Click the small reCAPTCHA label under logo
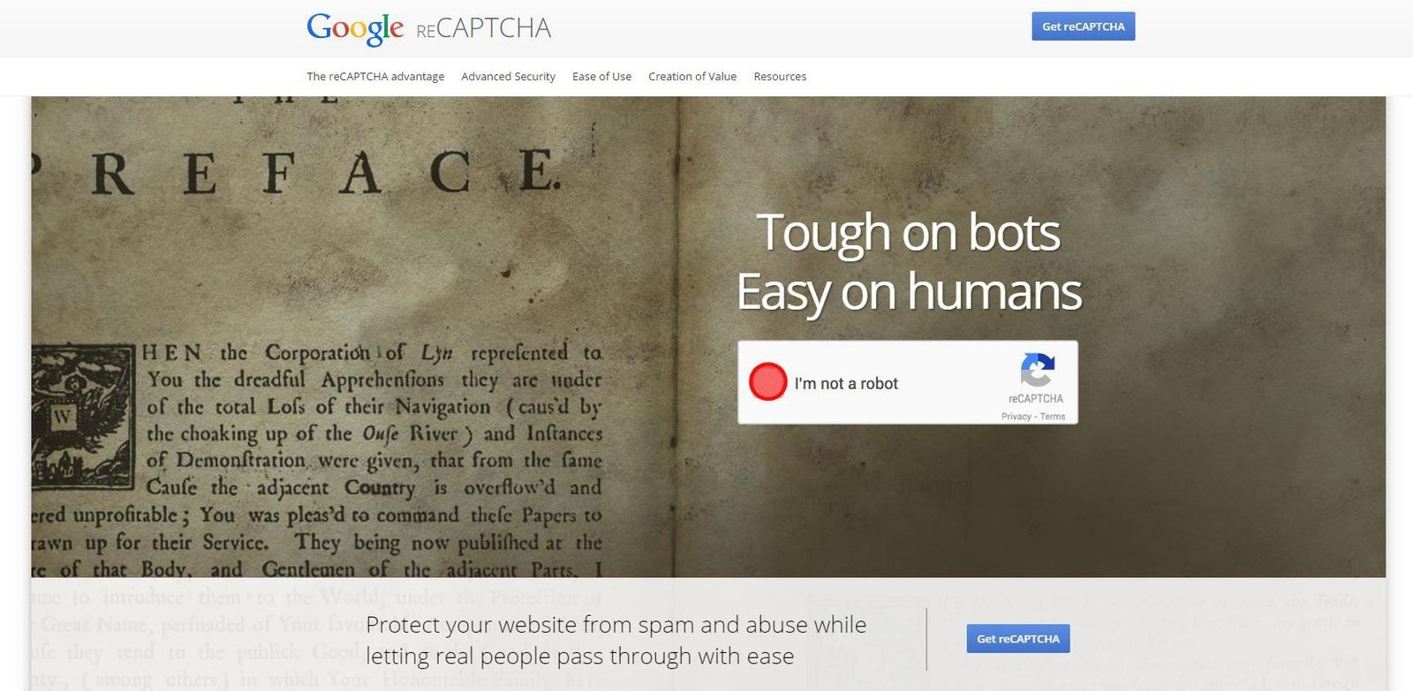Image resolution: width=1413 pixels, height=691 pixels. tap(1036, 399)
